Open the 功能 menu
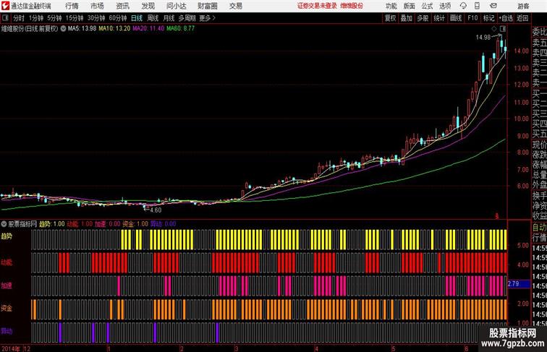 point(391,6)
